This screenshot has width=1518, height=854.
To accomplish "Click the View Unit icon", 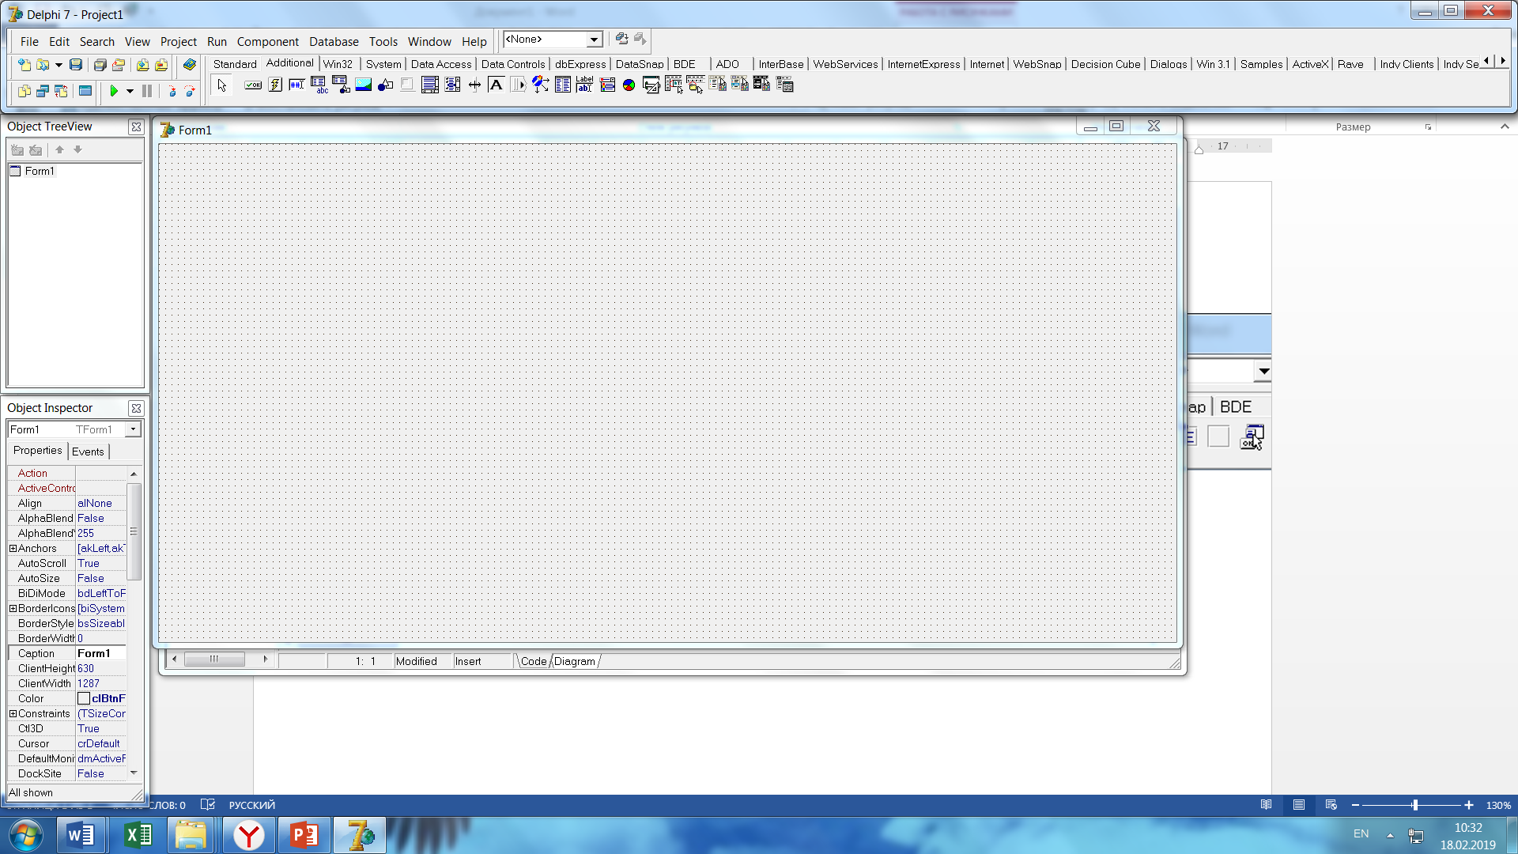I will pyautogui.click(x=25, y=91).
